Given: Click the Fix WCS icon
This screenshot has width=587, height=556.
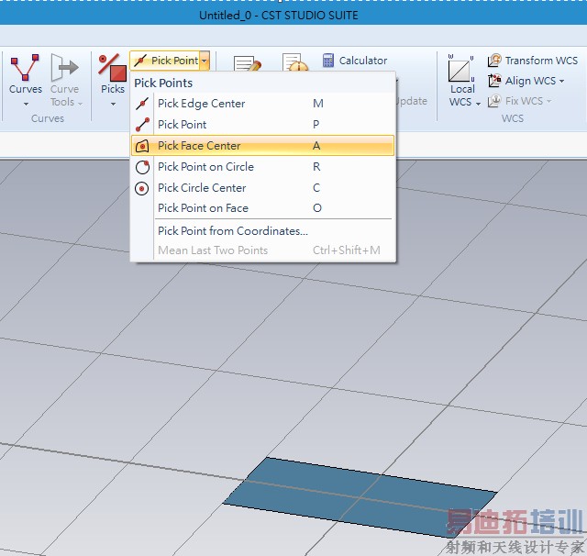Looking at the screenshot, I should click(494, 101).
